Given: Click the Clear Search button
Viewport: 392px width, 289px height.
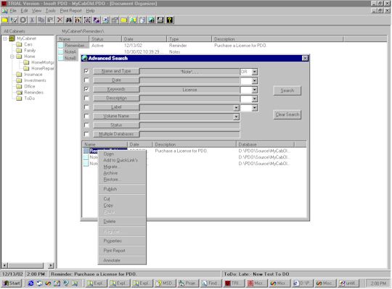Looking at the screenshot, I should (x=287, y=114).
